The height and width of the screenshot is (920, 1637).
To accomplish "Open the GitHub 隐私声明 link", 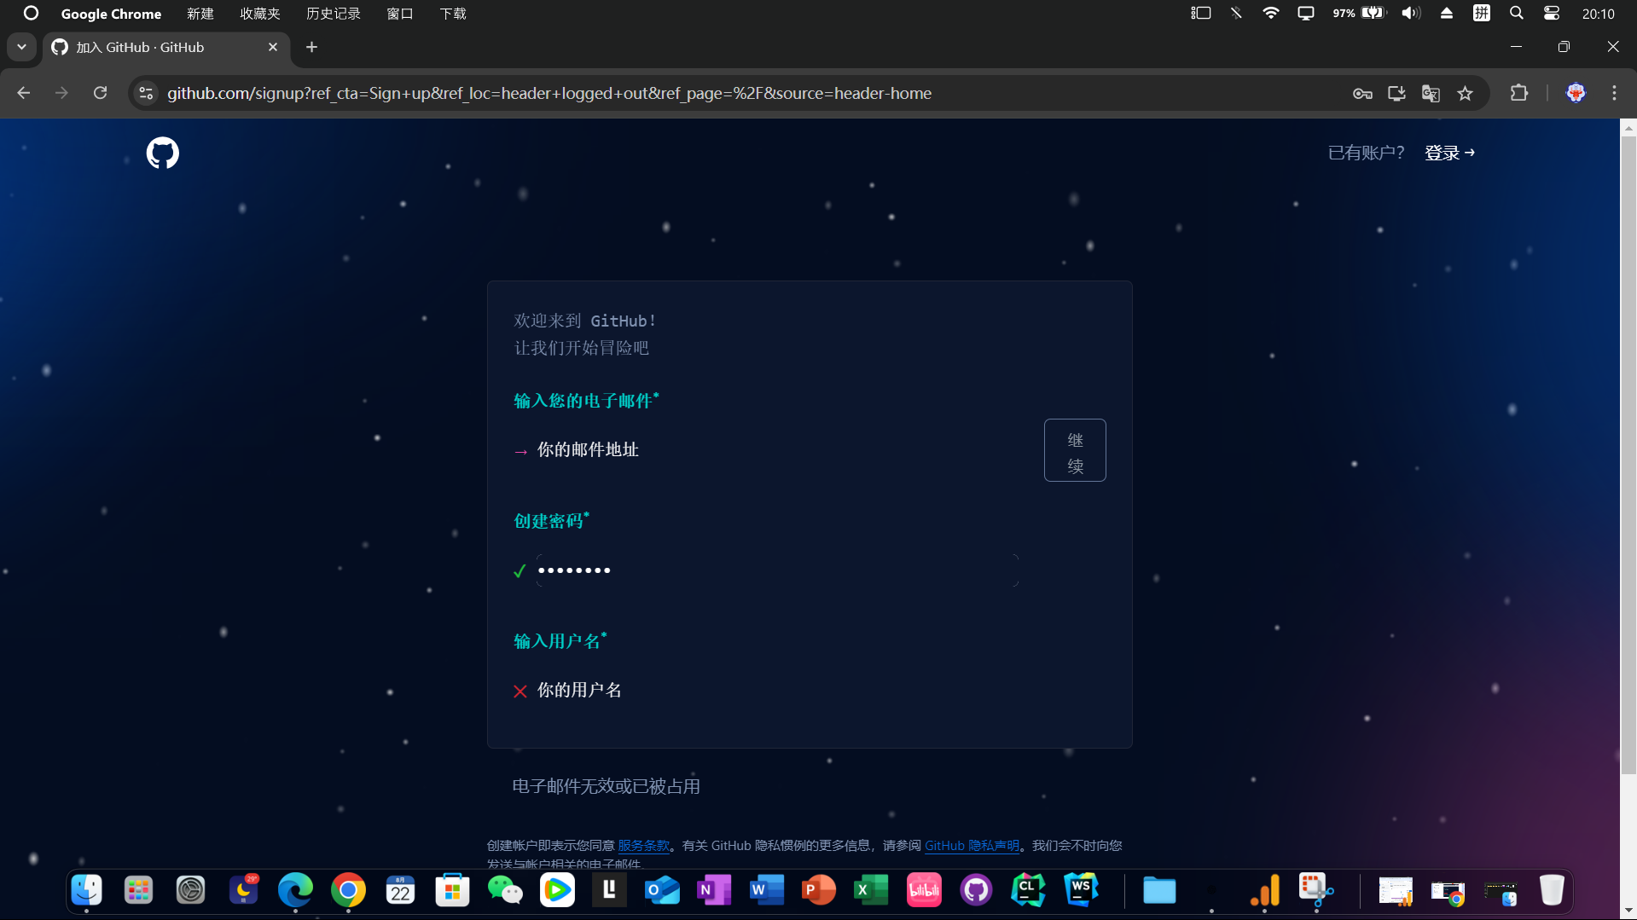I will click(972, 845).
